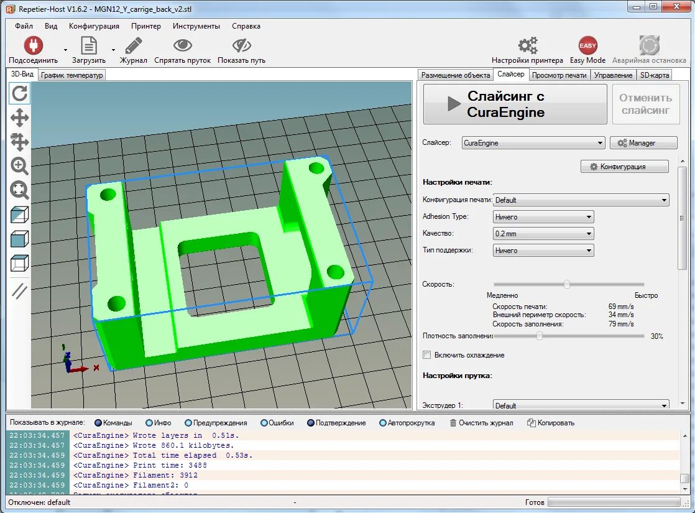Screen dimensions: 695x513
Task: Switch to Просмотр печати tab
Action: tap(559, 75)
